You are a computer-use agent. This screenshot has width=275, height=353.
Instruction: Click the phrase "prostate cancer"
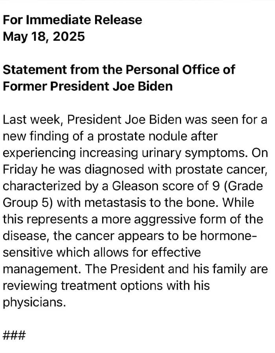[220, 169]
